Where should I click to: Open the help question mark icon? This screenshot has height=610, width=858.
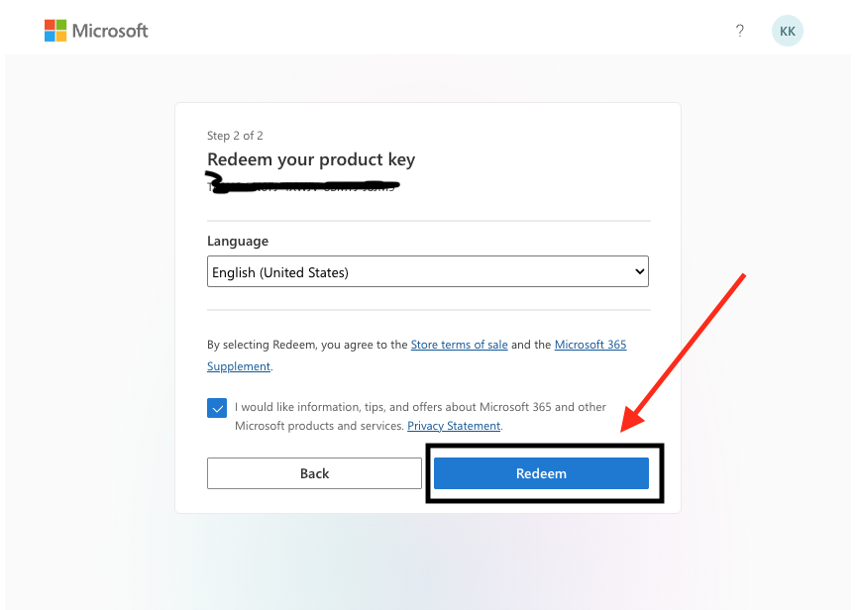tap(739, 31)
